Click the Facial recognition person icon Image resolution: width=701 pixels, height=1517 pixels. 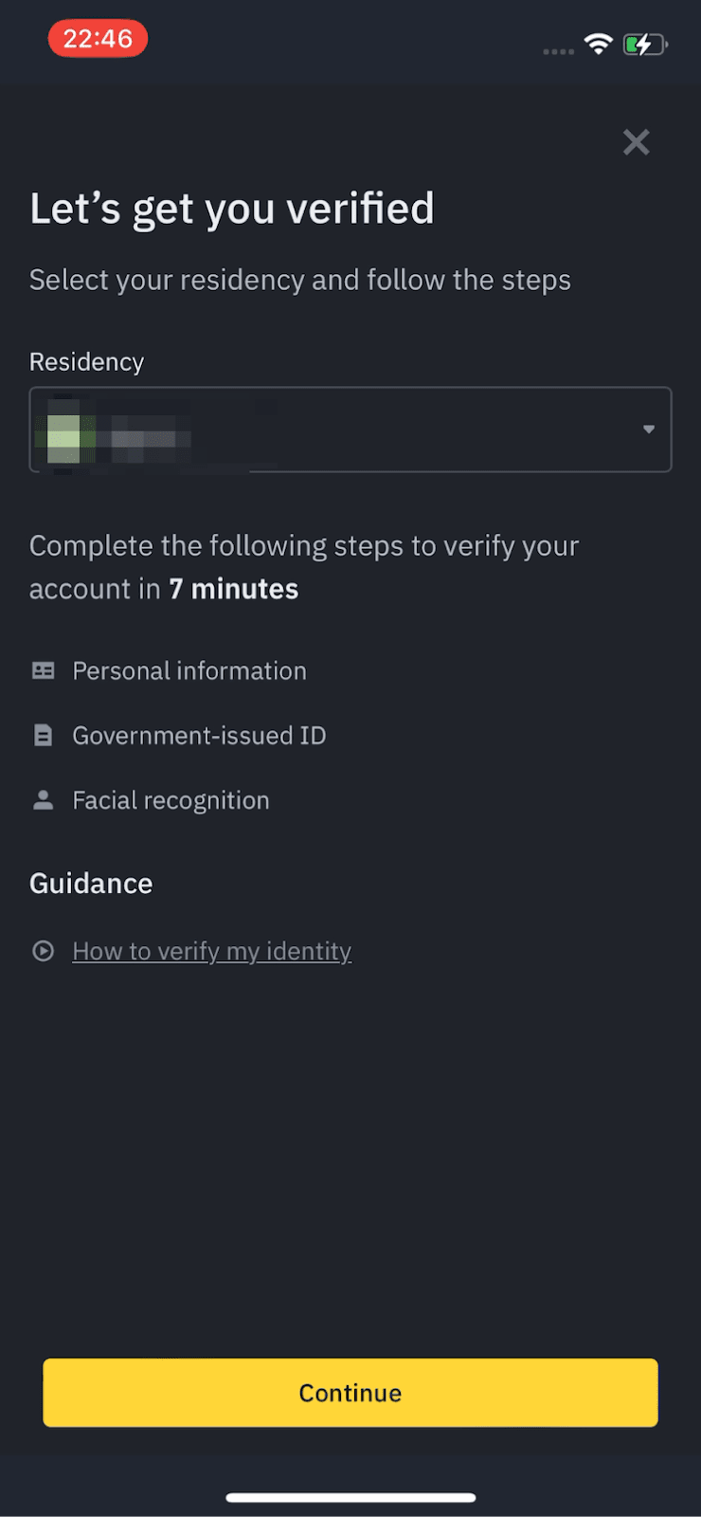[x=44, y=800]
